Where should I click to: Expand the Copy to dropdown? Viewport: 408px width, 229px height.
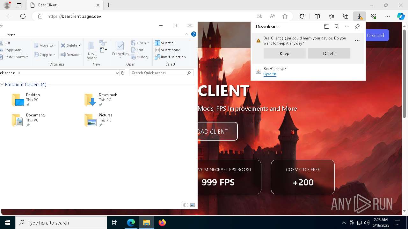(54, 55)
